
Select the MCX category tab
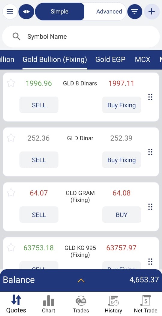pyautogui.click(x=142, y=59)
